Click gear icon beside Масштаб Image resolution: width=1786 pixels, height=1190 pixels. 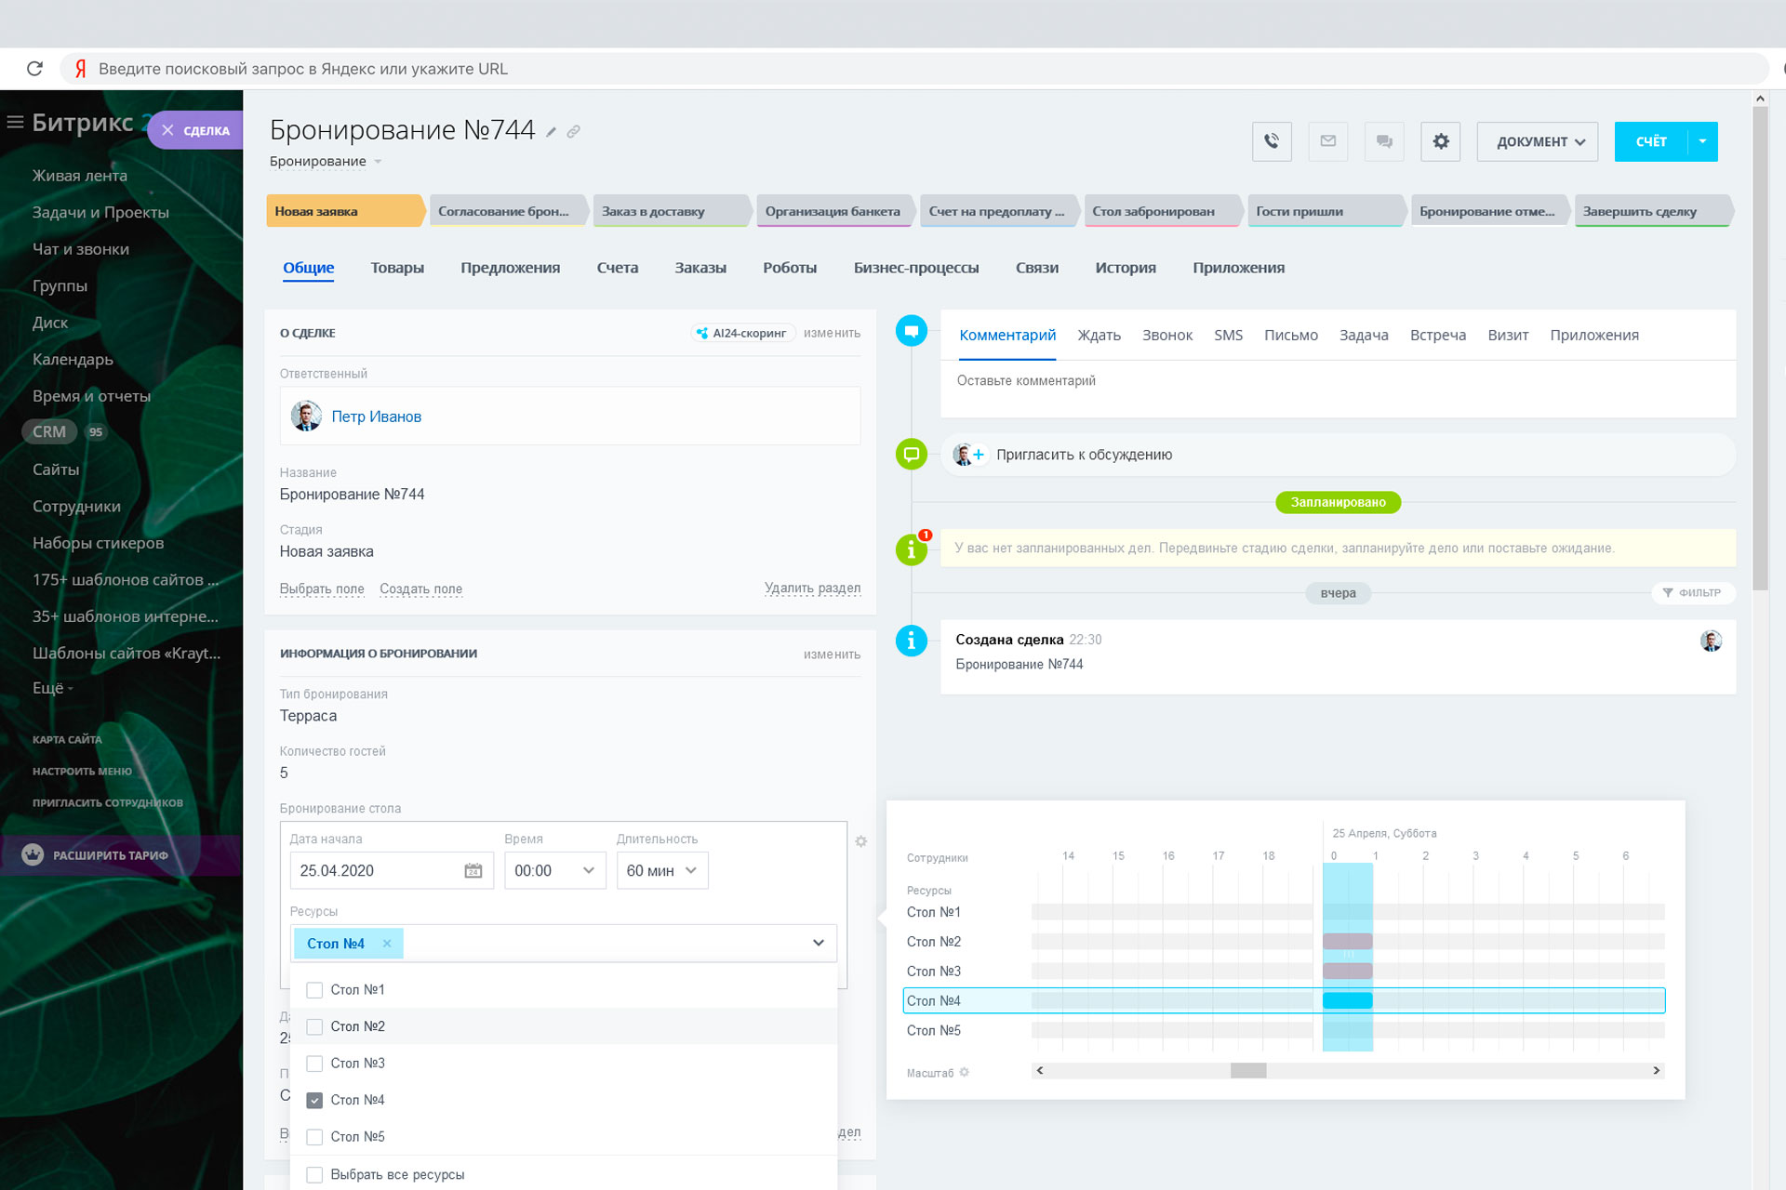point(965,1072)
